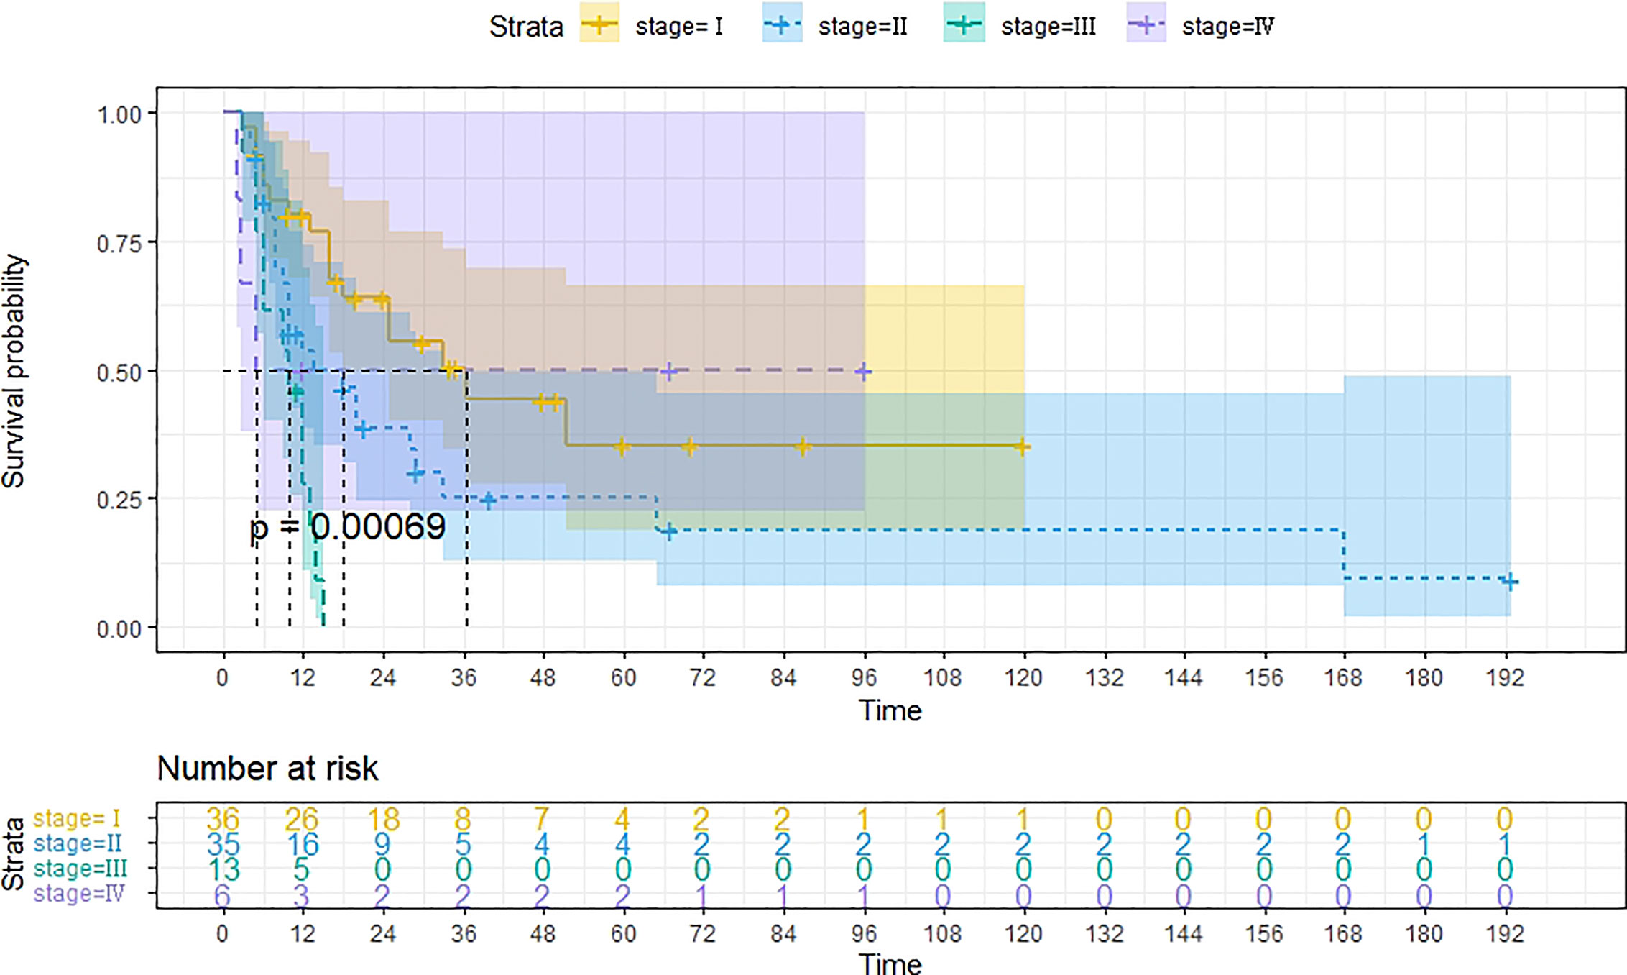Click the 192 tick on survival plot x-axis

pos(1504,677)
